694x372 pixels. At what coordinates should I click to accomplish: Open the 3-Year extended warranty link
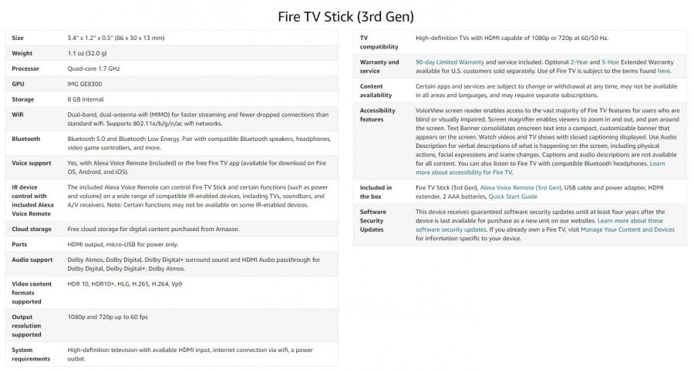click(x=611, y=62)
